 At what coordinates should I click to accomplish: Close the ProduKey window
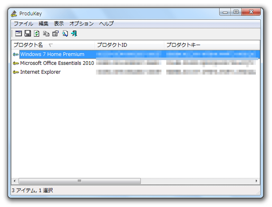(251, 12)
